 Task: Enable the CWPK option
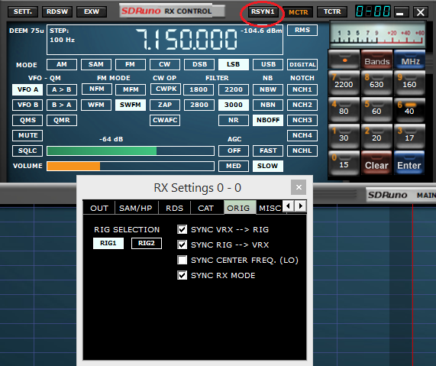coord(166,89)
